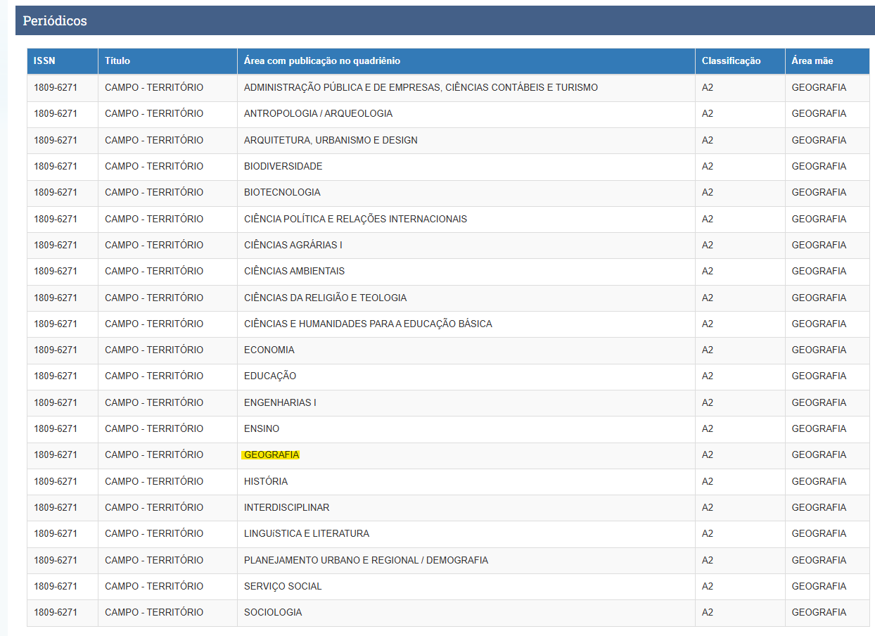Click the A2 classification in the SOCIOLOGIA row
Viewport: 875px width, 636px height.
pyautogui.click(x=708, y=613)
